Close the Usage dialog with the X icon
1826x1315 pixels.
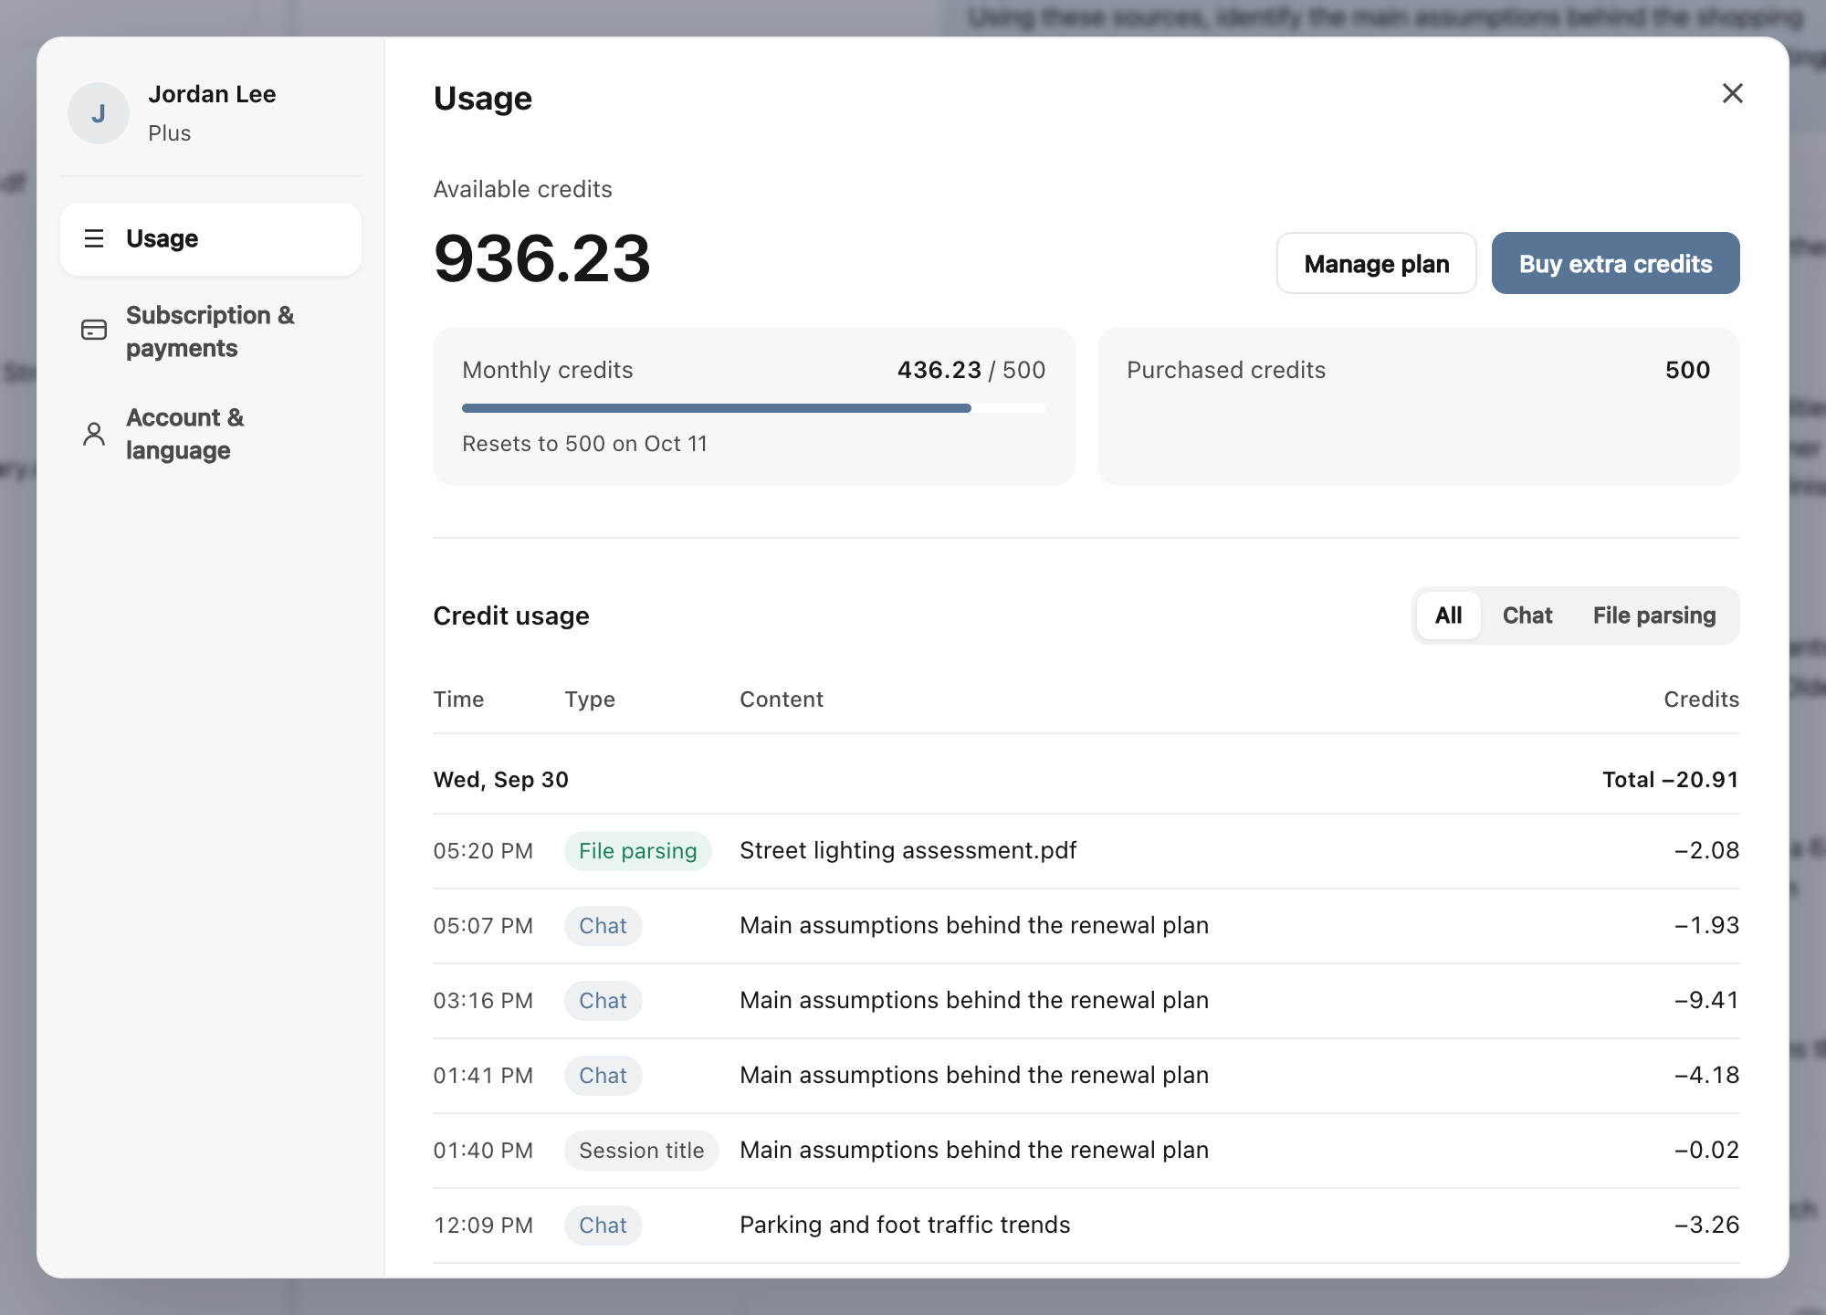[1732, 93]
